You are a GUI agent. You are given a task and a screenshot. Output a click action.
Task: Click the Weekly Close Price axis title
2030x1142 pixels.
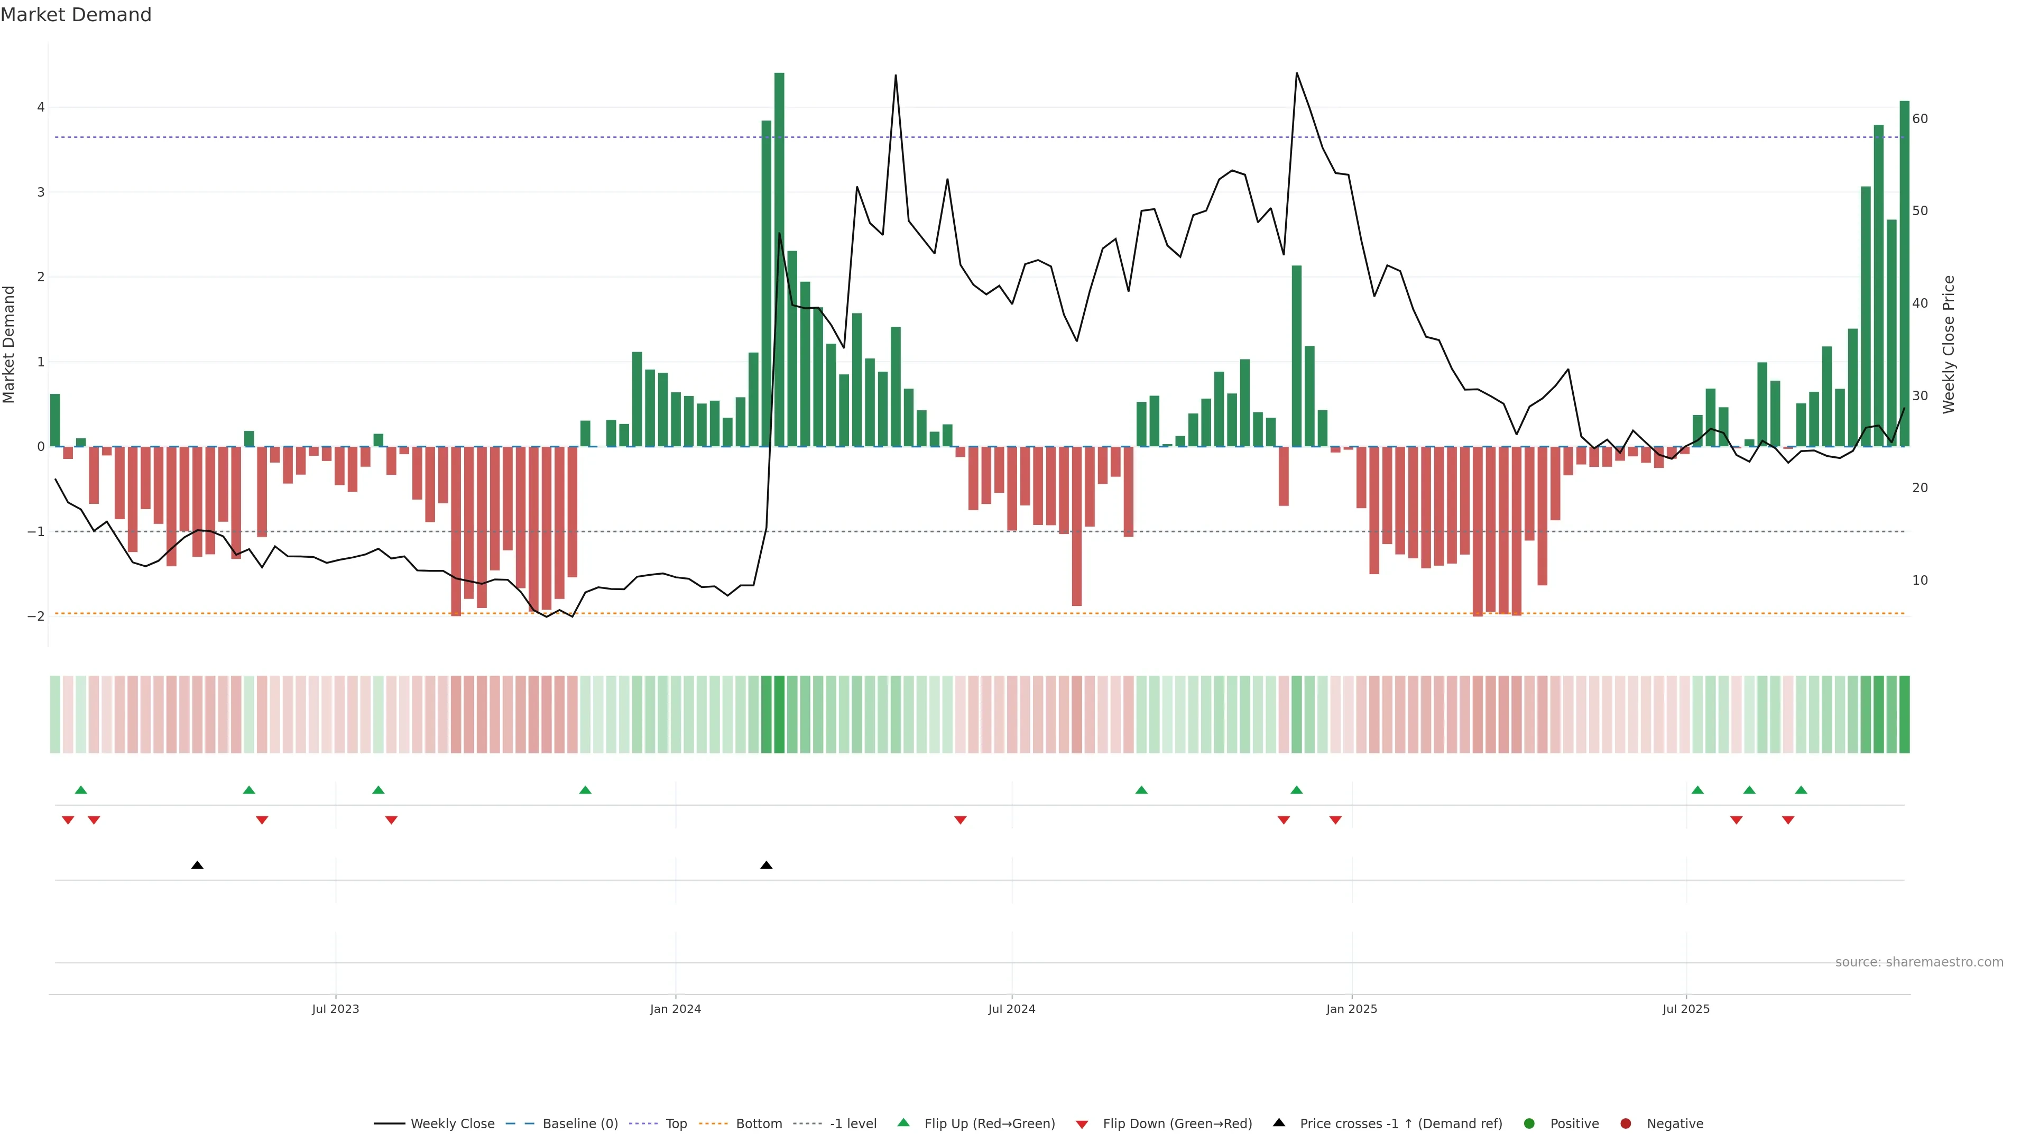click(1949, 344)
